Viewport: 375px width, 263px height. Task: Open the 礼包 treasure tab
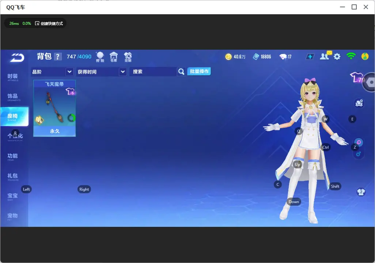point(12,176)
